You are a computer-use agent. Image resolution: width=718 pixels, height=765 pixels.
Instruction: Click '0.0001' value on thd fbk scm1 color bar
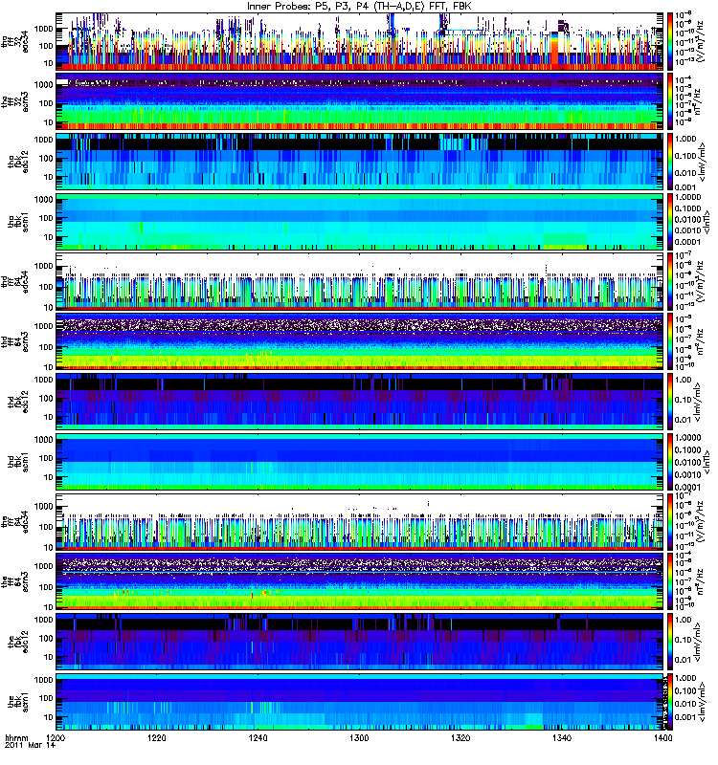pyautogui.click(x=687, y=487)
